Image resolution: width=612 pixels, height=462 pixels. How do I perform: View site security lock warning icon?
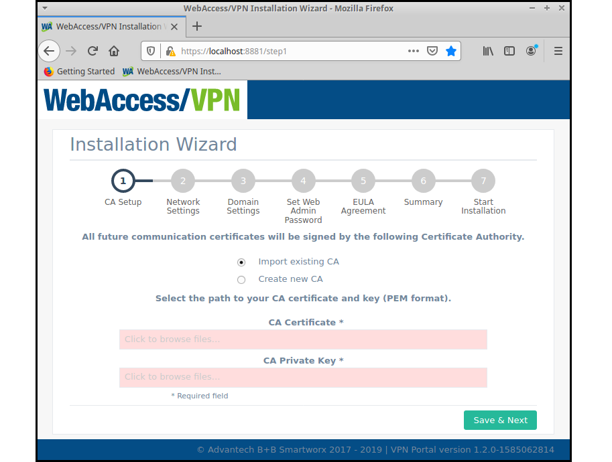[170, 51]
